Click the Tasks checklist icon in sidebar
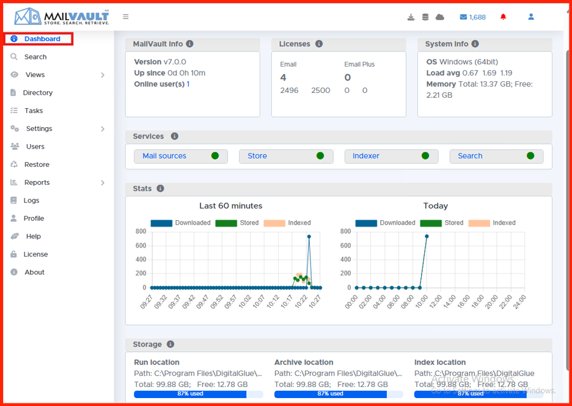The width and height of the screenshot is (572, 406). [14, 110]
